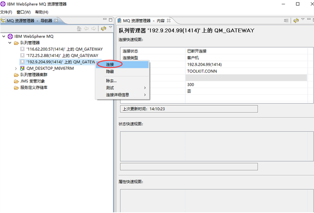Click the 300 value cell
The width and height of the screenshot is (314, 213).
191,85
